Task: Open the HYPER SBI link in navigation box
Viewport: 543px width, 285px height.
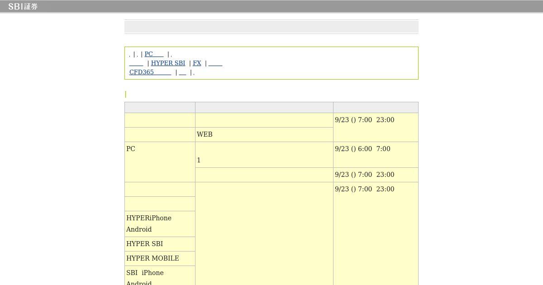Action: (168, 63)
